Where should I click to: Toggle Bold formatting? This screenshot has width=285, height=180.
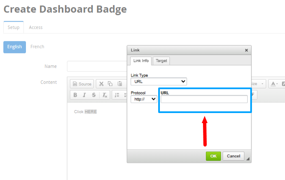coord(75,95)
